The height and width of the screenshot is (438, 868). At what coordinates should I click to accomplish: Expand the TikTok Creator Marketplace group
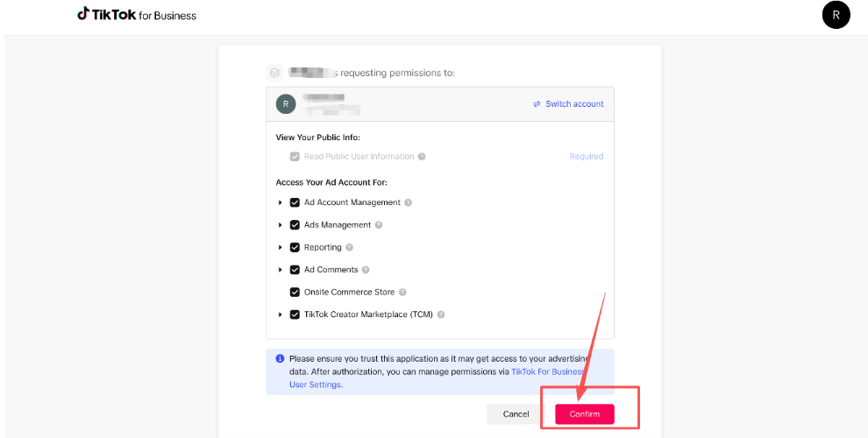coord(281,314)
